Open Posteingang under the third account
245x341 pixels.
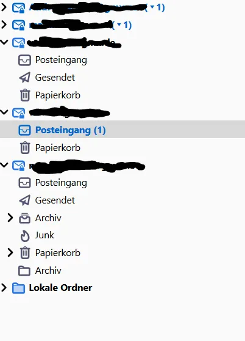61,60
